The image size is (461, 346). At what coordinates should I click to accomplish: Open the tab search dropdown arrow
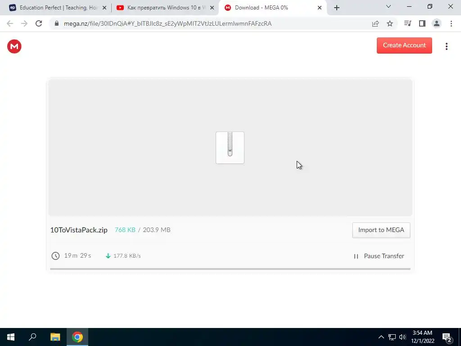pos(389,6)
